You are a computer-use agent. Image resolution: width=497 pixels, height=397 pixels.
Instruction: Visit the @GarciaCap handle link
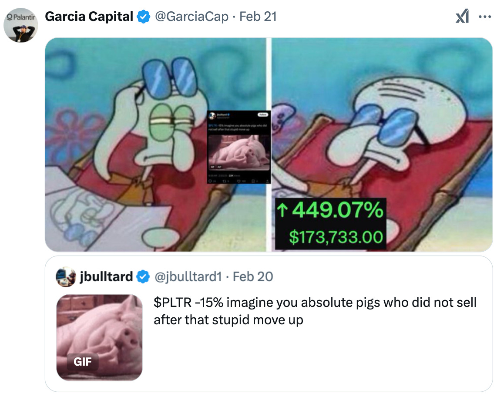coord(191,17)
